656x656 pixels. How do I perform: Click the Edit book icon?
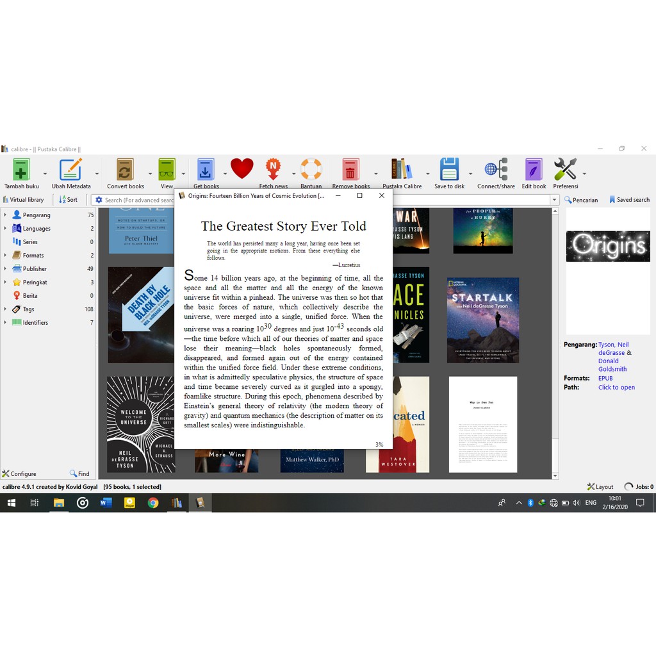point(534,170)
